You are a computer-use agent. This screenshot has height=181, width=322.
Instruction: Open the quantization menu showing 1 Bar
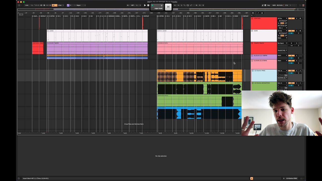(x=60, y=5)
